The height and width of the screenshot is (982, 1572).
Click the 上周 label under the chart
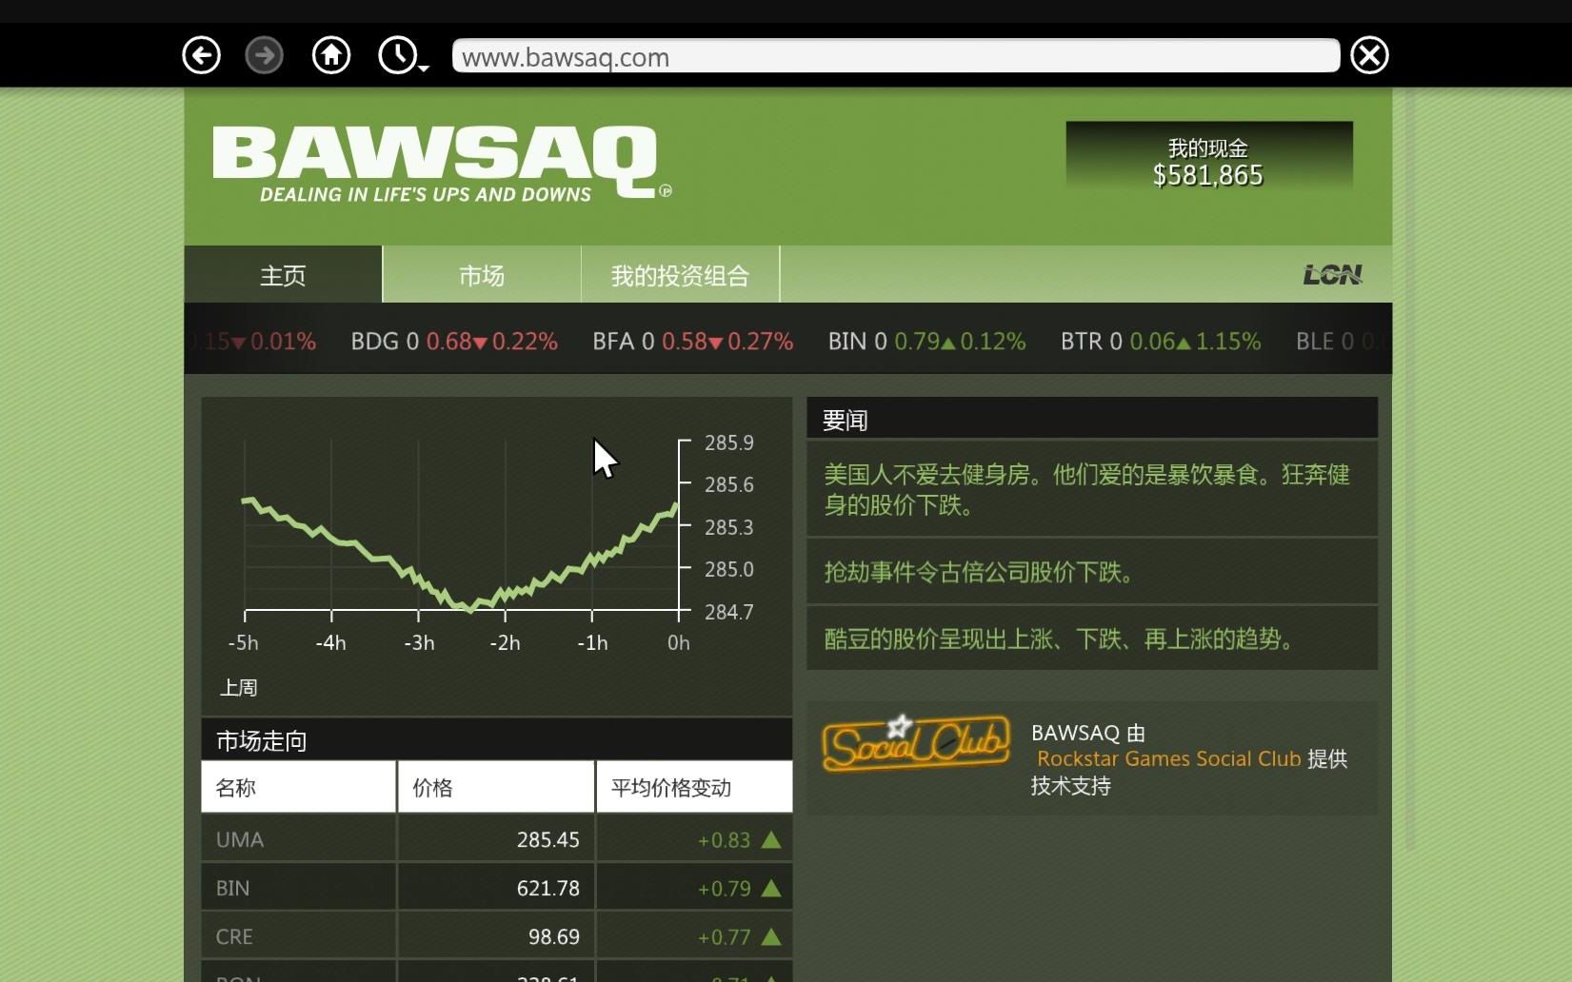pos(238,687)
